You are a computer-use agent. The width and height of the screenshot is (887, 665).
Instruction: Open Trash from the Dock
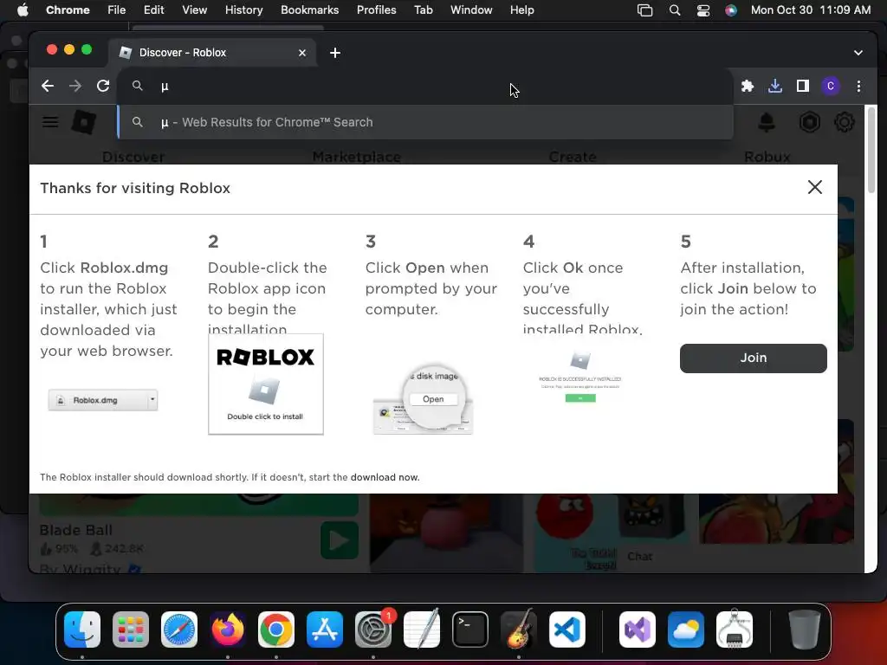click(x=804, y=629)
